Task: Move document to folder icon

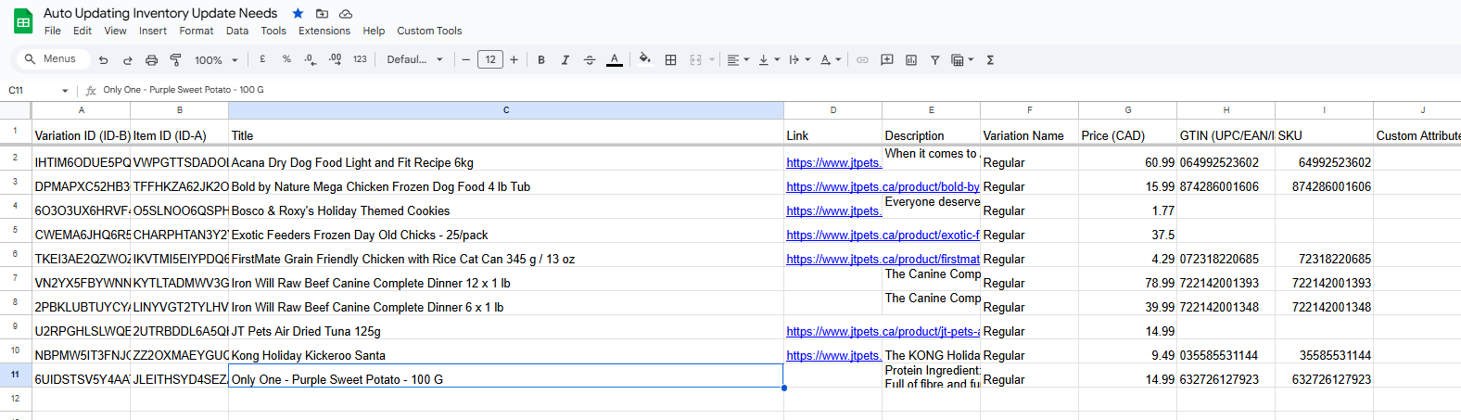Action: [322, 13]
